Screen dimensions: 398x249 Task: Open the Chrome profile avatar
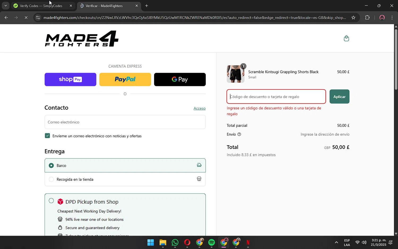pos(382,18)
